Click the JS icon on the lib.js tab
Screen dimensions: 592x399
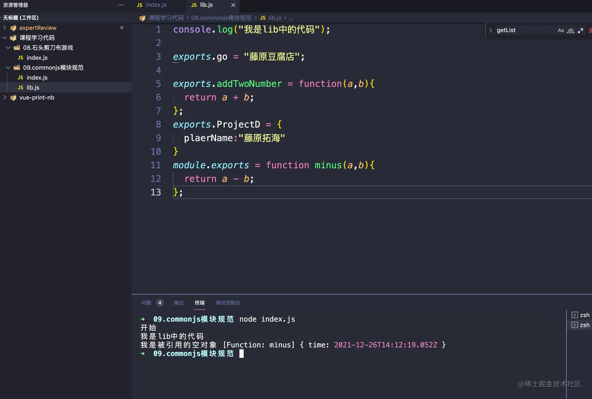(x=193, y=5)
